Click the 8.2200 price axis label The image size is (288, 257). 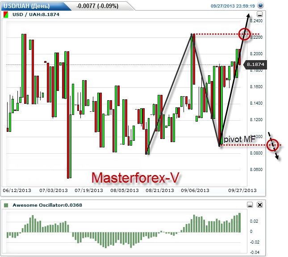pos(256,37)
